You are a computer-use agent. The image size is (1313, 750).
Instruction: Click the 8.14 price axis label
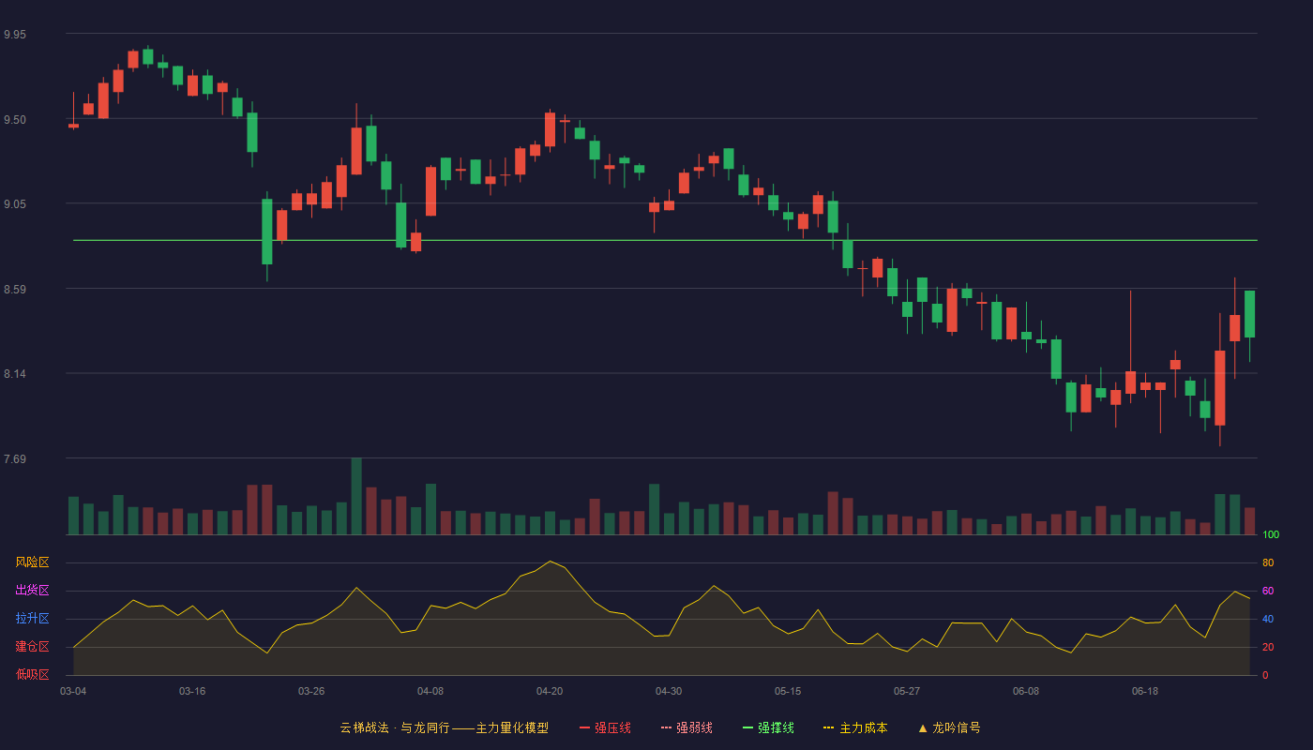point(15,374)
